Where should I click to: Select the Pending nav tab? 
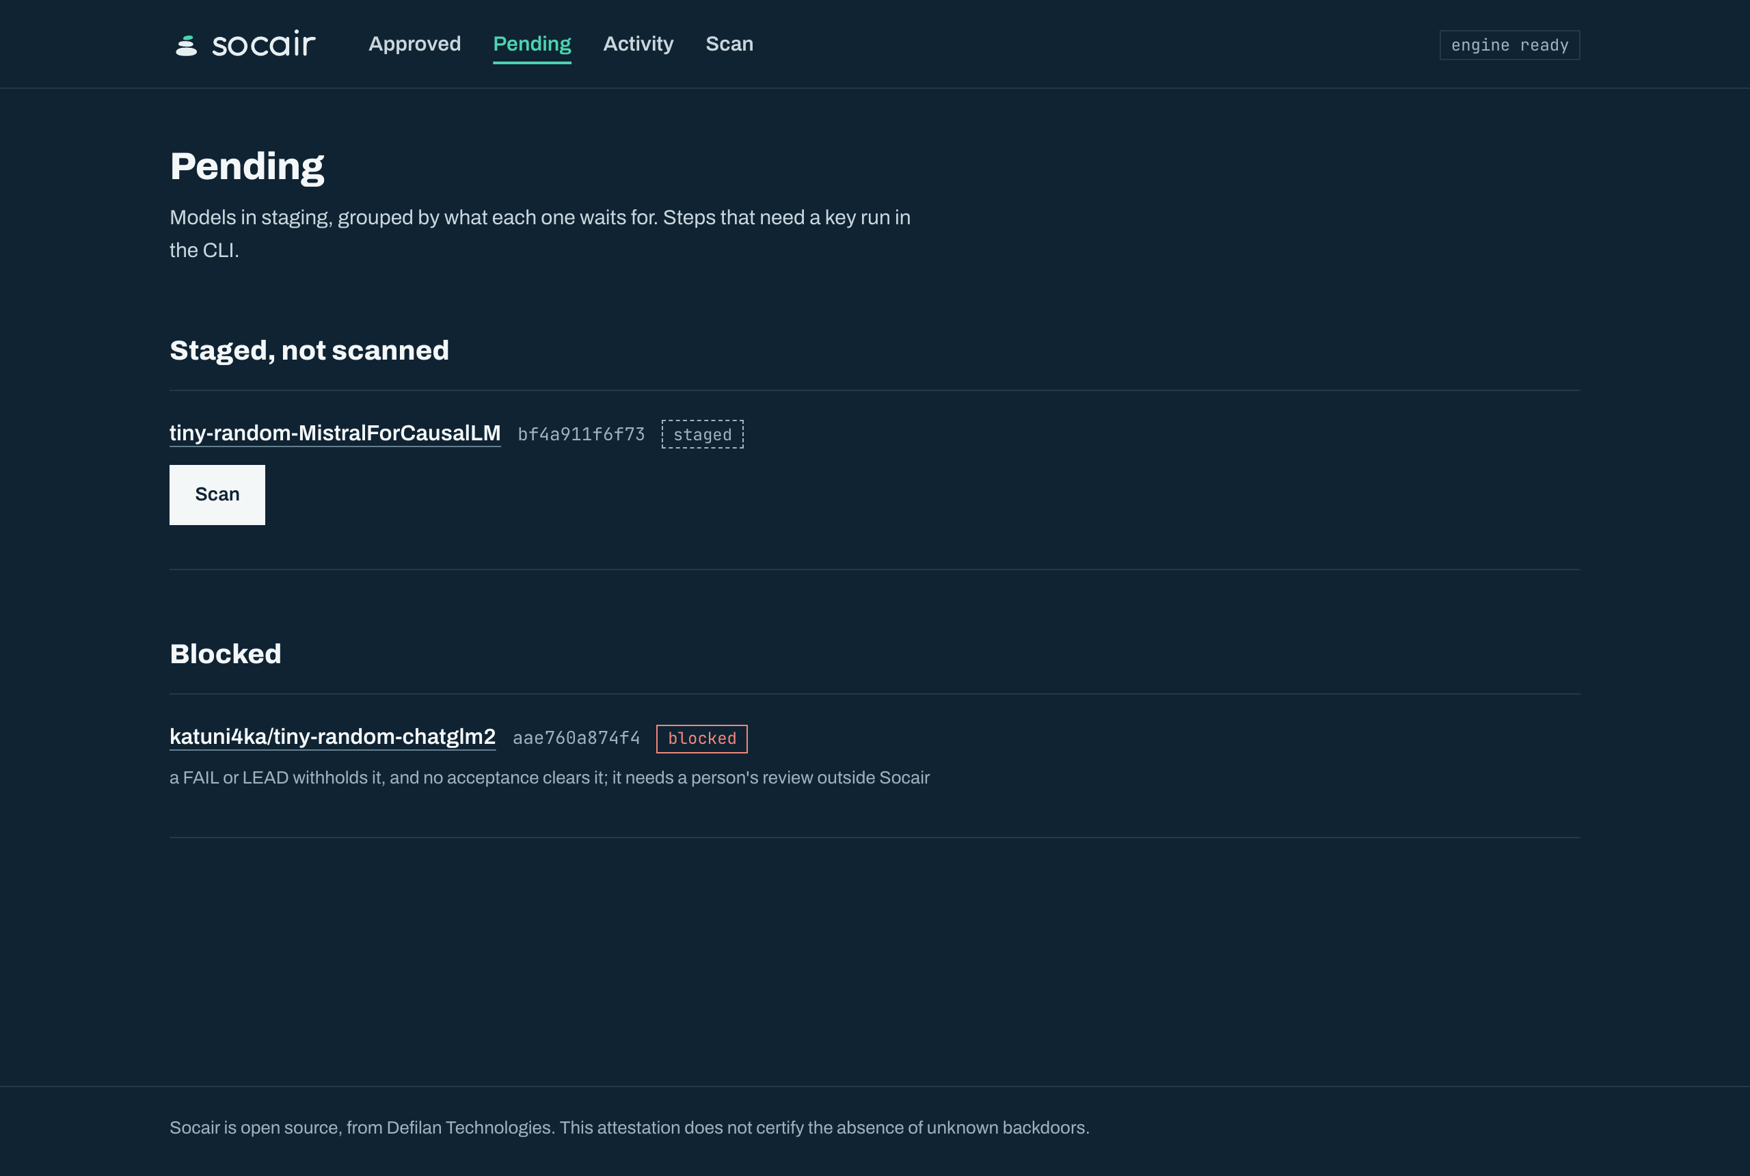(x=532, y=44)
